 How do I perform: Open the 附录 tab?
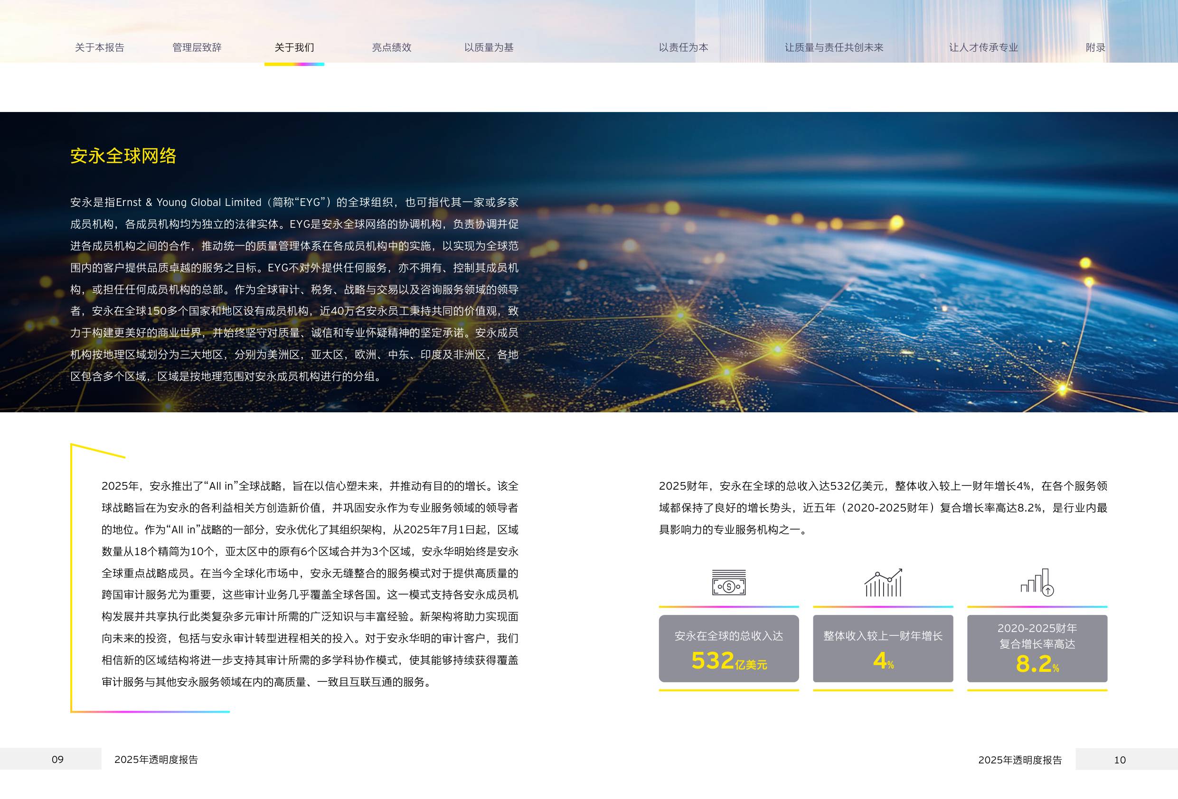(x=1095, y=47)
